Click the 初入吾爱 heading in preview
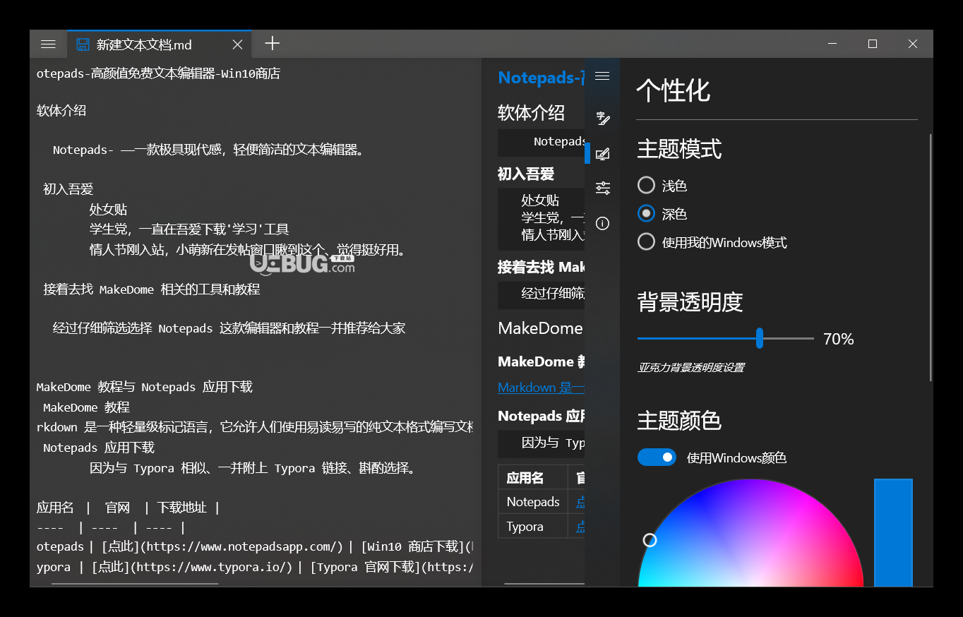The height and width of the screenshot is (617, 963). pyautogui.click(x=526, y=174)
